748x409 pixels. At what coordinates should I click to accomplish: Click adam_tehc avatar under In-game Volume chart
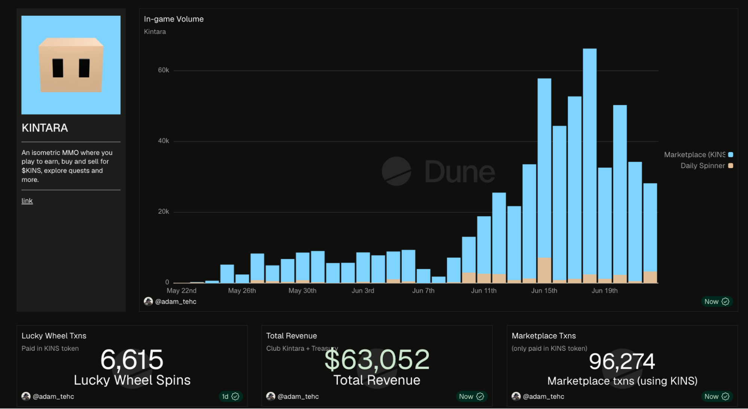coord(148,301)
